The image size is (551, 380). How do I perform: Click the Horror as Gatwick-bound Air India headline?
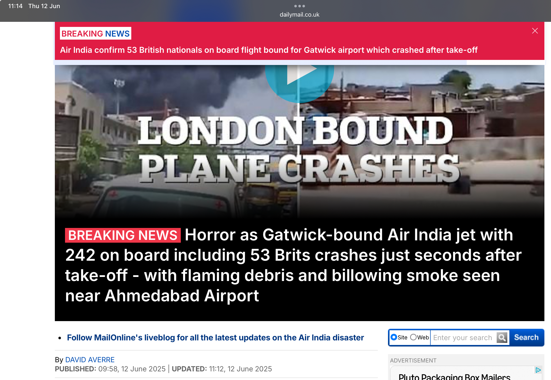(x=293, y=265)
